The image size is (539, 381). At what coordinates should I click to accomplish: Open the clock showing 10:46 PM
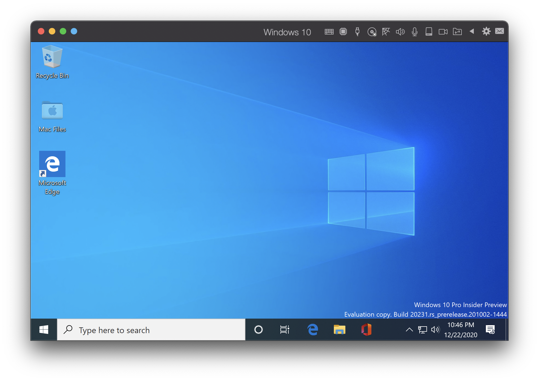click(461, 330)
